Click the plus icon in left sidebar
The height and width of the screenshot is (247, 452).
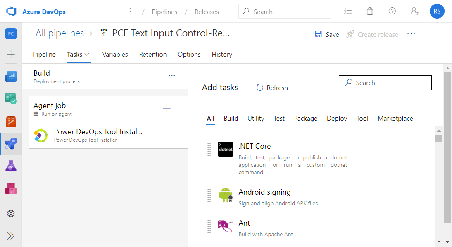pyautogui.click(x=11, y=54)
